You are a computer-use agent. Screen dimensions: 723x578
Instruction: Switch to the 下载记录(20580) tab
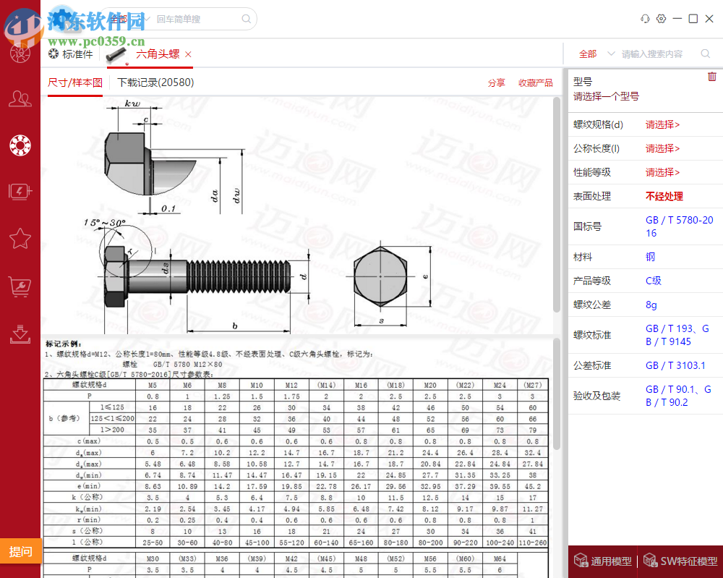[x=155, y=82]
